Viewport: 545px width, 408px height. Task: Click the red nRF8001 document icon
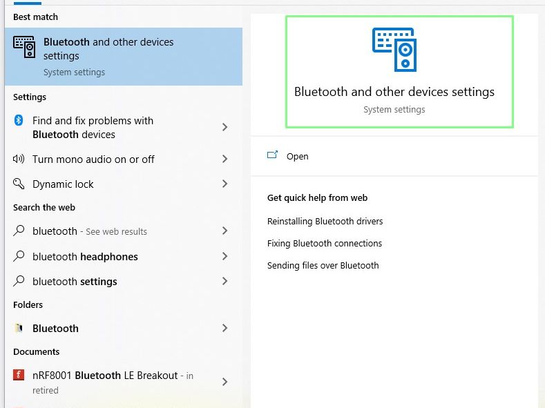click(x=19, y=376)
